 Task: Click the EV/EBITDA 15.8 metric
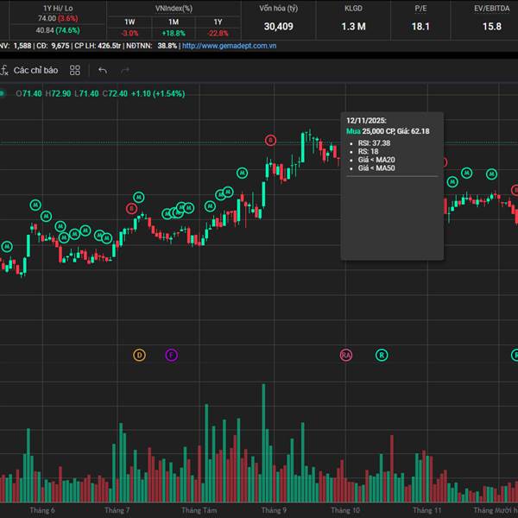[491, 26]
